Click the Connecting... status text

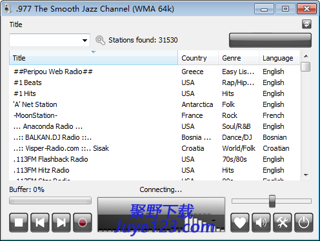161,189
